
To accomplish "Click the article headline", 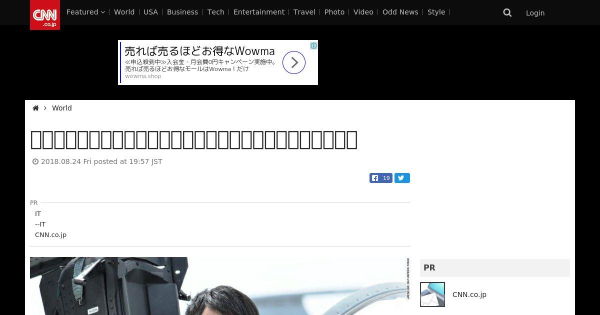I will coord(194,139).
